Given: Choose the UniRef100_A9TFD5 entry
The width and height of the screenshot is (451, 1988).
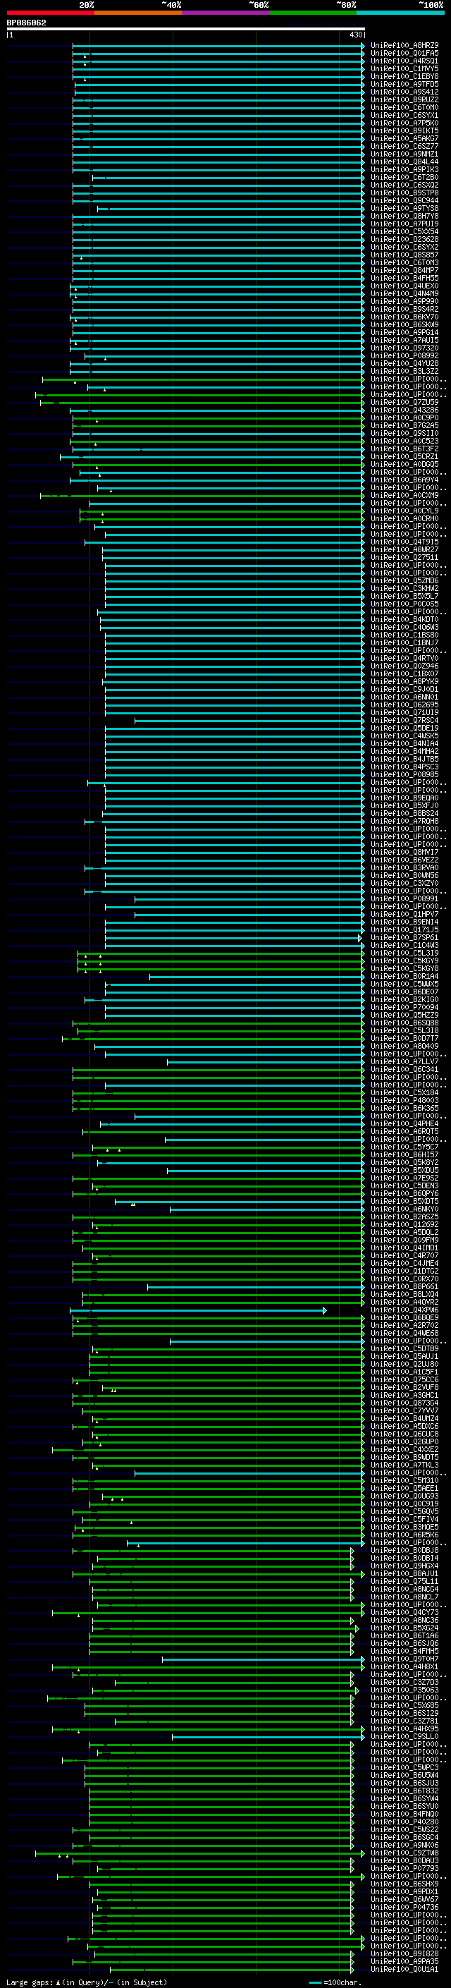Looking at the screenshot, I should point(404,84).
